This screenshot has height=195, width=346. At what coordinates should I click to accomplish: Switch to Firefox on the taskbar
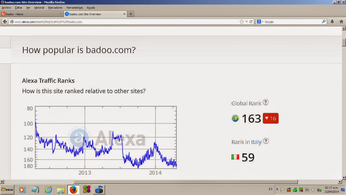74,189
